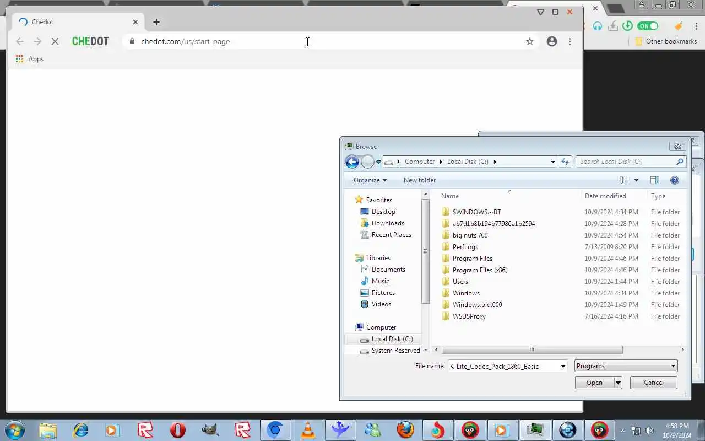
Task: Cancel the Browse dialog
Action: coord(653,383)
